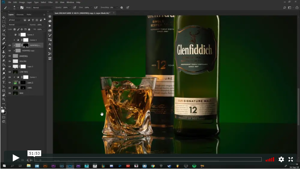Select the Smudge tool
The image size is (300, 169).
click(x=4, y=69)
